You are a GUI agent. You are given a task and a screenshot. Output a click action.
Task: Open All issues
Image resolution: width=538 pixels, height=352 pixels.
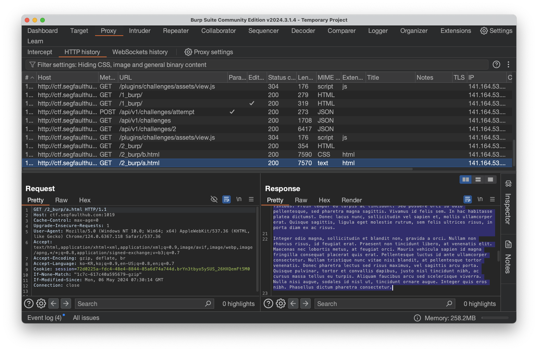click(86, 318)
